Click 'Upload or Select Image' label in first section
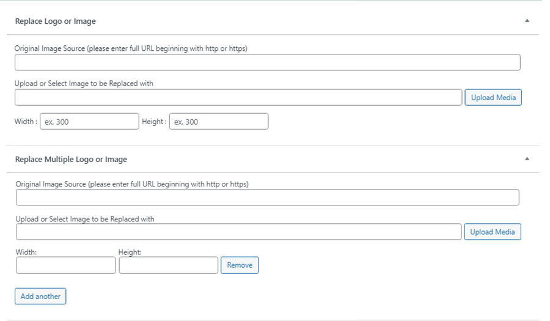550x321 pixels. click(x=84, y=84)
